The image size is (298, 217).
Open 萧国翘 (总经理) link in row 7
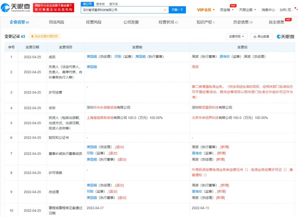[92, 147]
